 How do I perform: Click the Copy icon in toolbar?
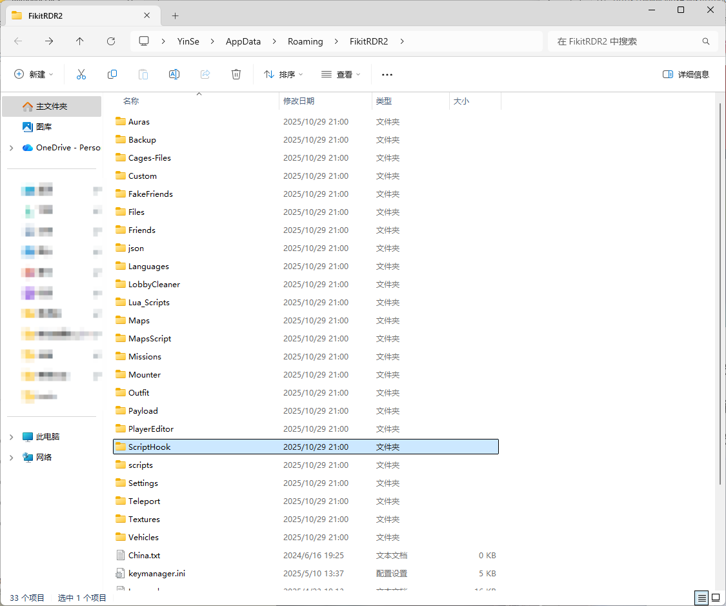[x=112, y=74]
